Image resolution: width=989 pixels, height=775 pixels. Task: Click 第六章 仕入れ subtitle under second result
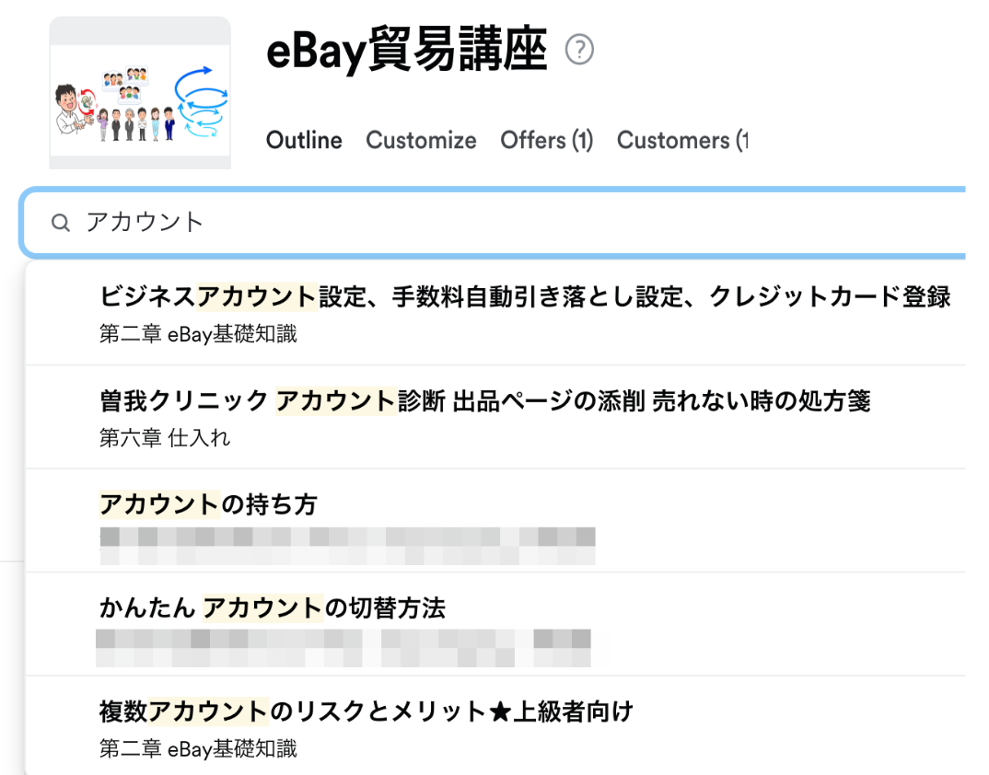coord(165,437)
